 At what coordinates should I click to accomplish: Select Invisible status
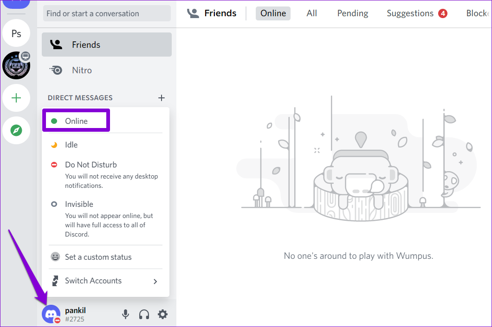point(105,219)
